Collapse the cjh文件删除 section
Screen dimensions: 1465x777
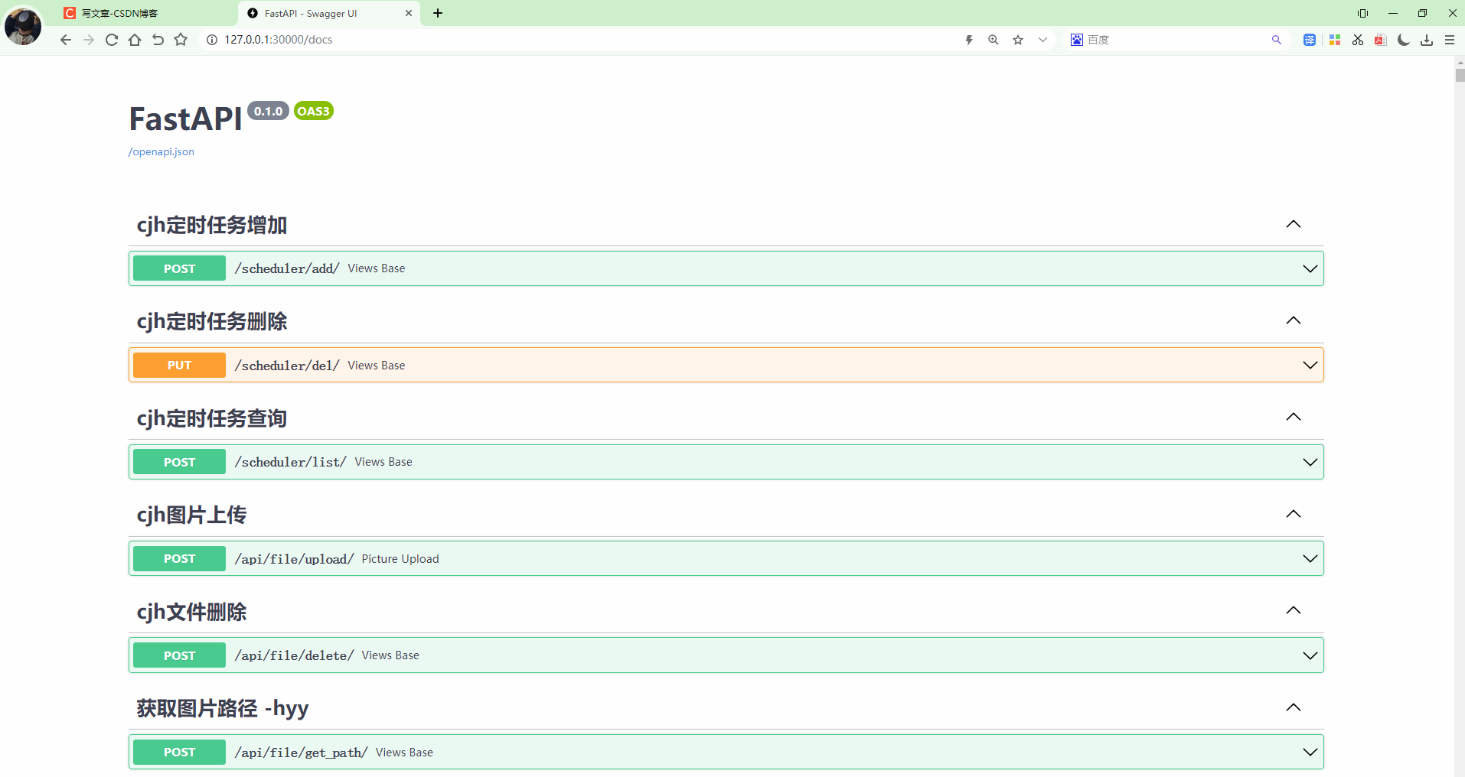point(1294,610)
